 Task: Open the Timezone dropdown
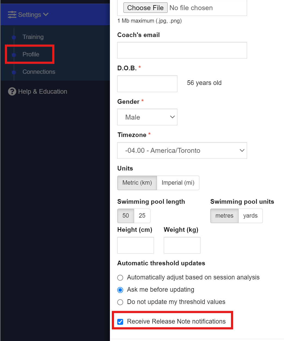click(x=182, y=150)
